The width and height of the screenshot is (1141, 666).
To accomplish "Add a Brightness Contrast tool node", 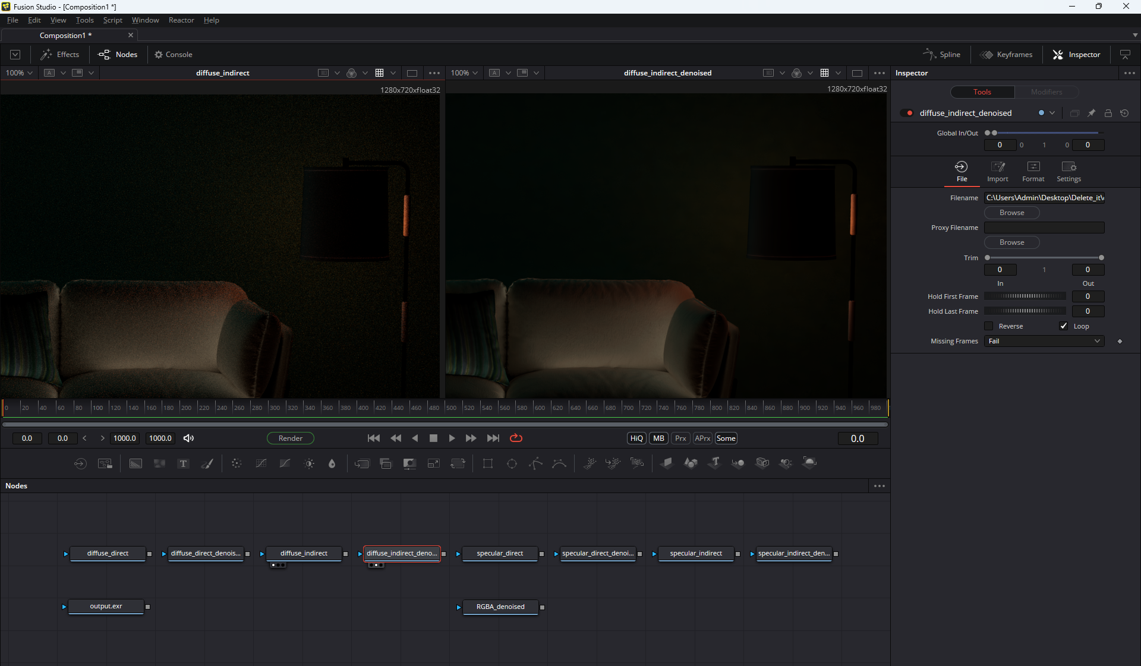I will [x=309, y=463].
